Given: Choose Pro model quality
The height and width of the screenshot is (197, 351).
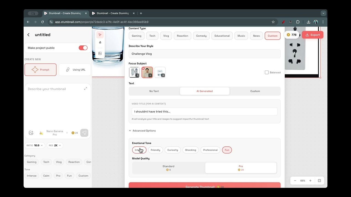Looking at the screenshot, I should tap(241, 168).
